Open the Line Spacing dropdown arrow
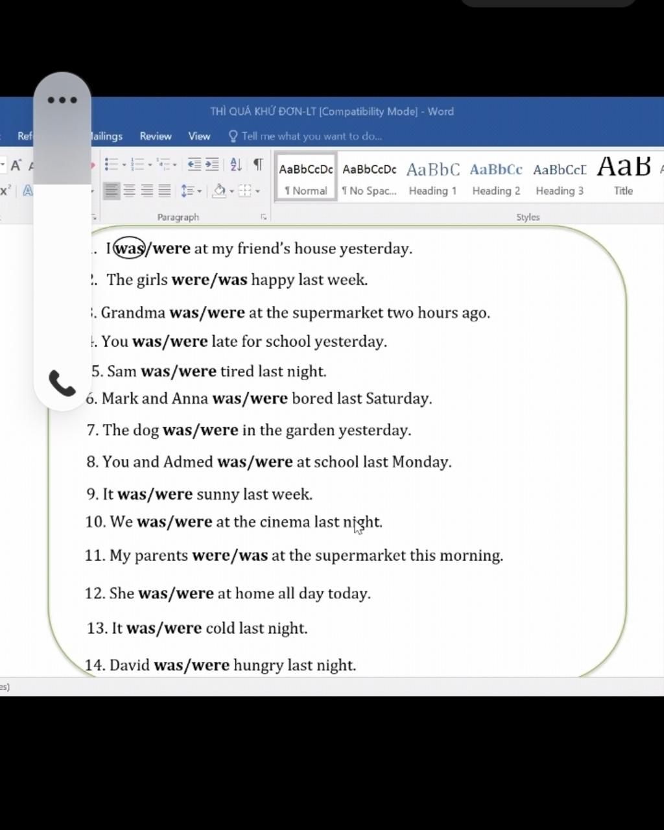This screenshot has height=830, width=664. [x=199, y=191]
